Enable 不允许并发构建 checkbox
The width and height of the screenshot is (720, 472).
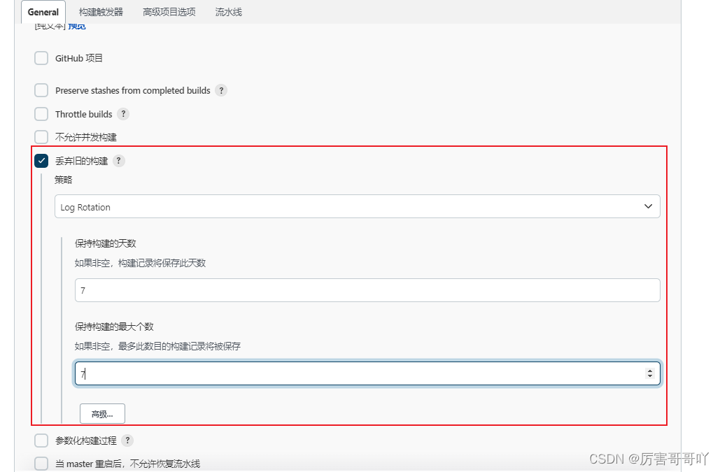(41, 137)
